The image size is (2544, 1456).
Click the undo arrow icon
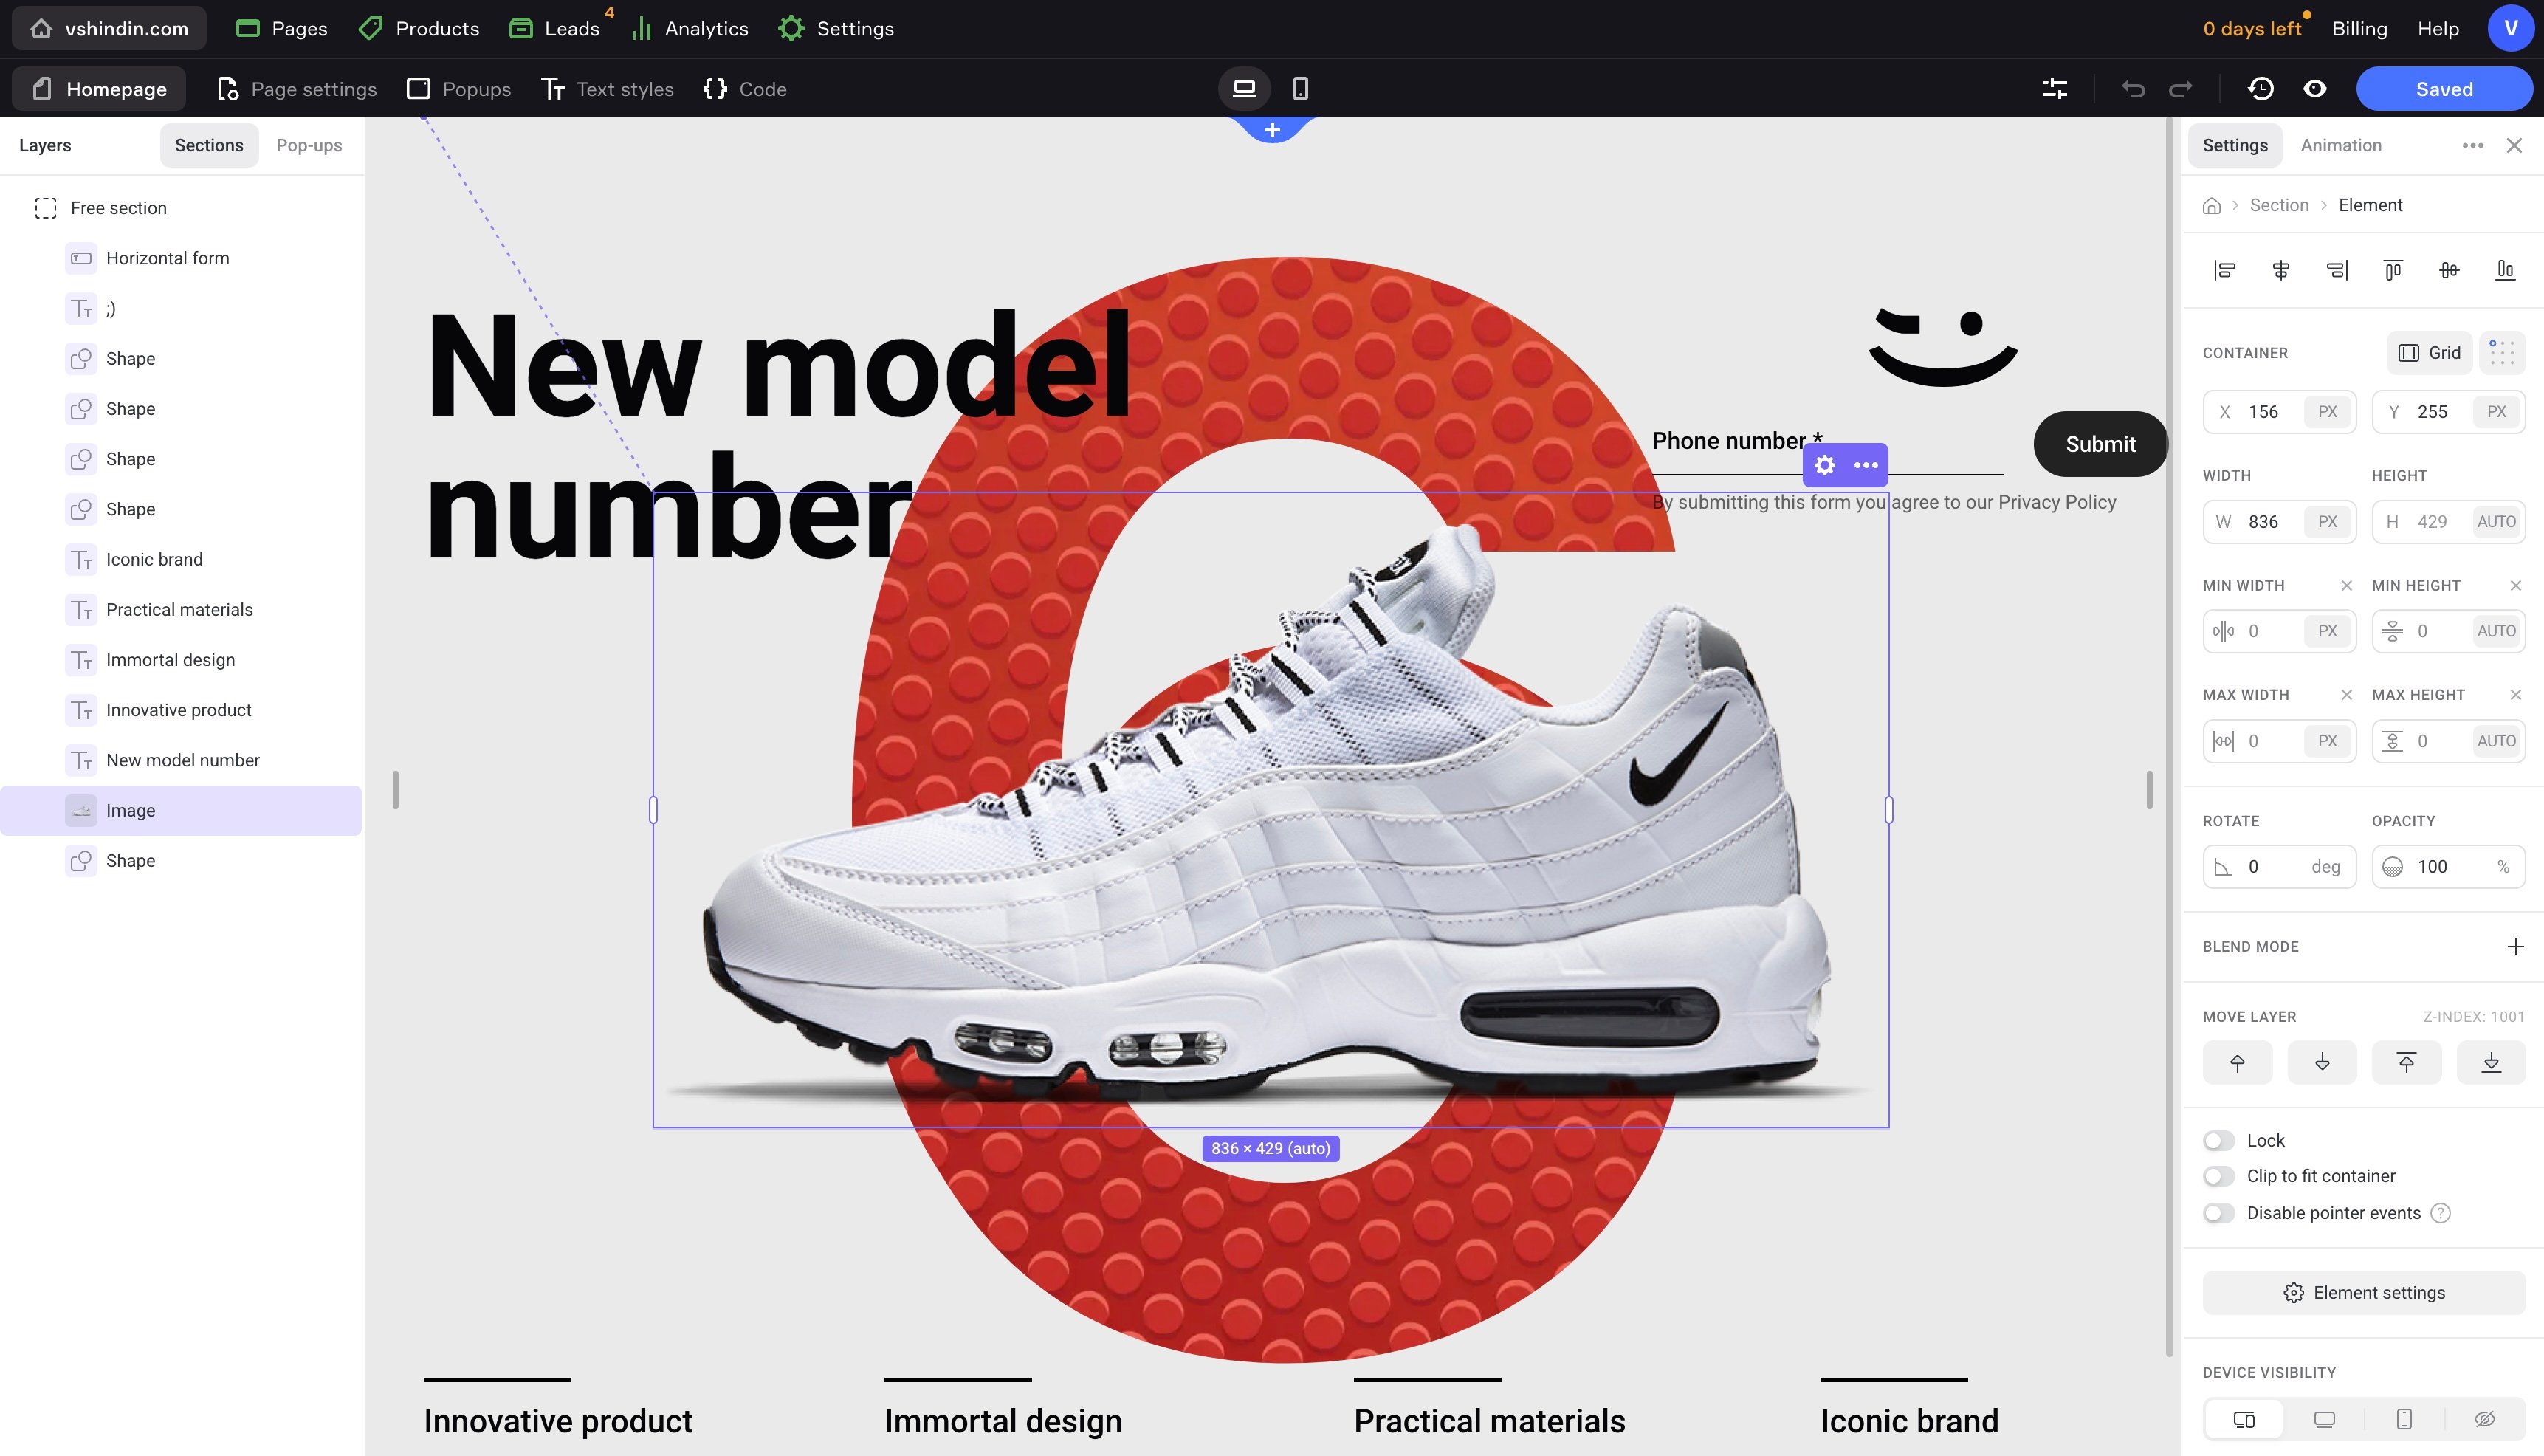(2132, 89)
